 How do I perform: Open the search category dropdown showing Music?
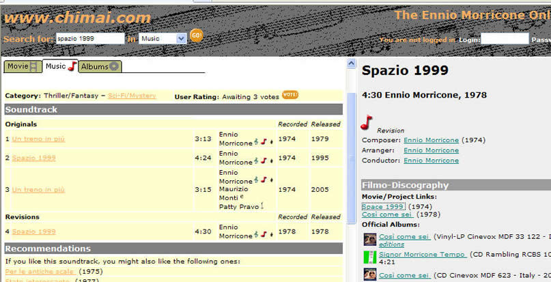(163, 38)
